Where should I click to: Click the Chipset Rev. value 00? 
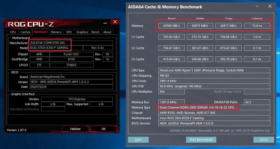click(108, 54)
